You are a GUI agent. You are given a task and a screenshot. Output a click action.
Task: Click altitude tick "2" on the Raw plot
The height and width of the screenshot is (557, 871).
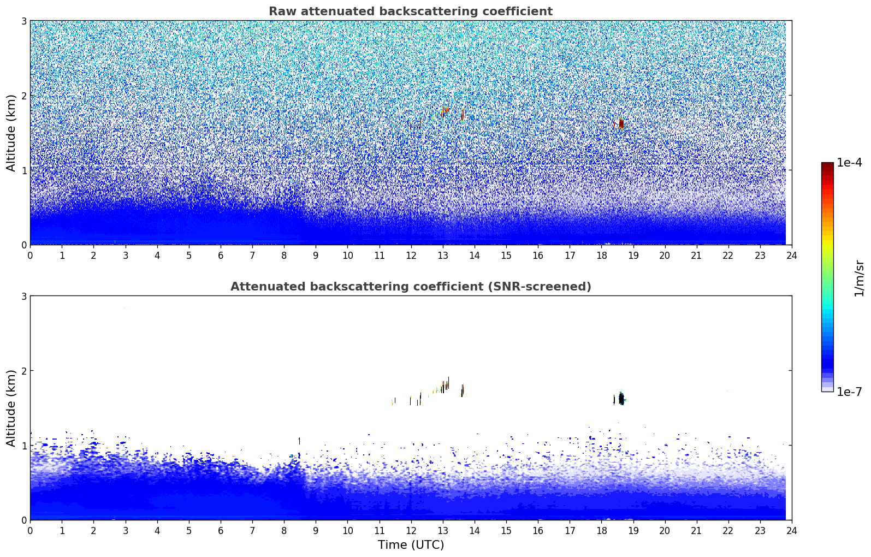23,96
